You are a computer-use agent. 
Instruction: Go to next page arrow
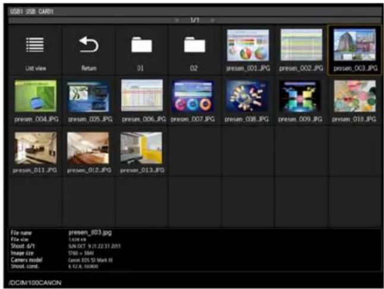pyautogui.click(x=213, y=20)
